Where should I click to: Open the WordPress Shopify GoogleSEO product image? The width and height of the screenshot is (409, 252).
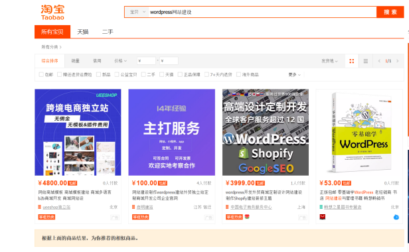pyautogui.click(x=266, y=133)
